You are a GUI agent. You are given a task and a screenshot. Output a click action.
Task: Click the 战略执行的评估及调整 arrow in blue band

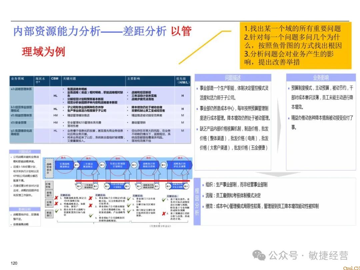[x=180, y=165]
